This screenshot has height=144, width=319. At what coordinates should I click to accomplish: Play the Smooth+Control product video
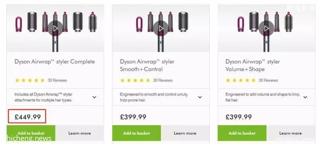(161, 28)
